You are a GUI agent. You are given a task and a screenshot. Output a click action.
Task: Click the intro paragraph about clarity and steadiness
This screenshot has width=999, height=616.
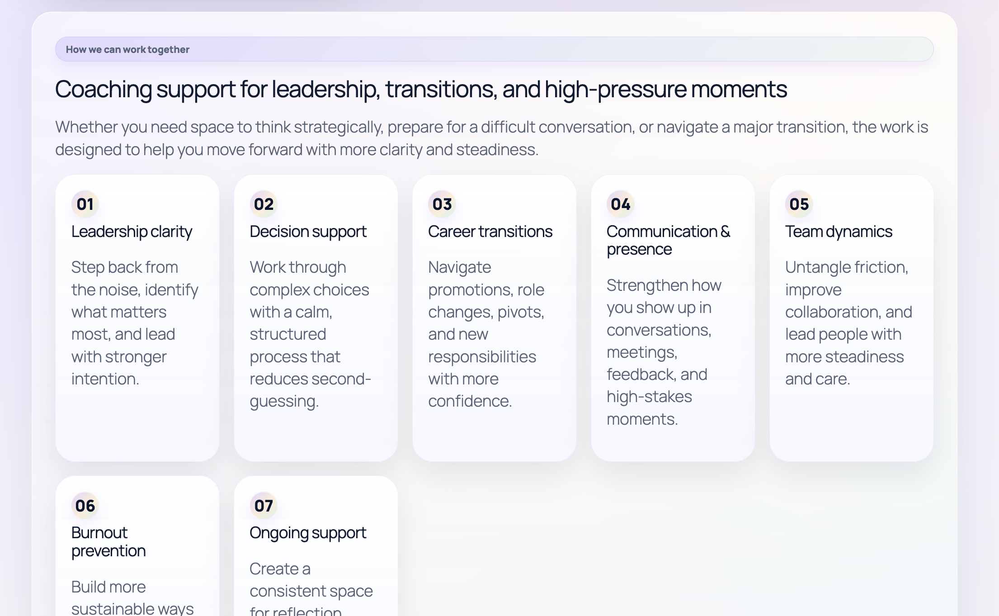[491, 138]
